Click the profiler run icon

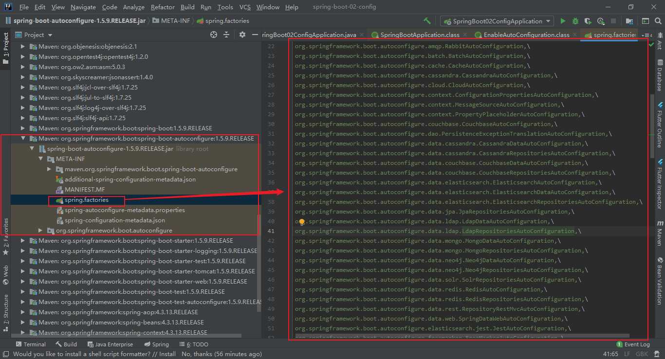coord(601,21)
